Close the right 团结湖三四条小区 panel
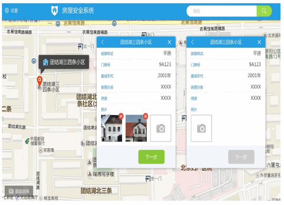Viewport: 284px width, 205px height. [259, 42]
